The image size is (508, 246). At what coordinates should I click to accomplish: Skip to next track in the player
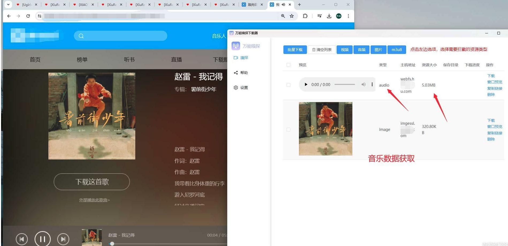pos(63,239)
